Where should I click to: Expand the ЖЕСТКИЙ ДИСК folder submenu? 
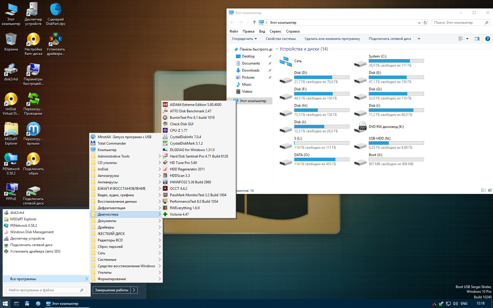pyautogui.click(x=126, y=234)
